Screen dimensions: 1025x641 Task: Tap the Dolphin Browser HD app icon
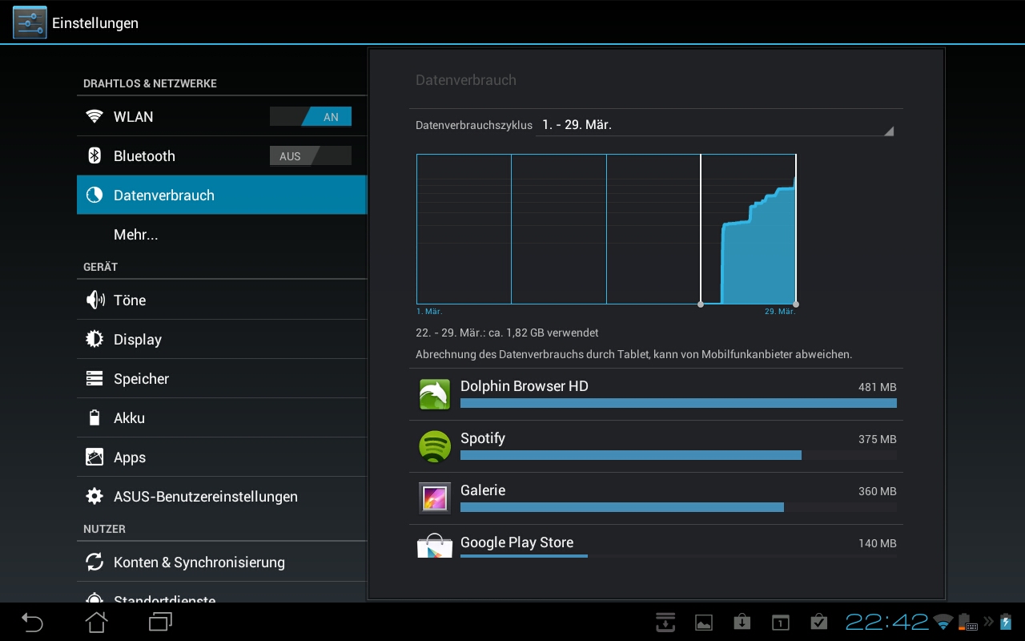tap(435, 394)
